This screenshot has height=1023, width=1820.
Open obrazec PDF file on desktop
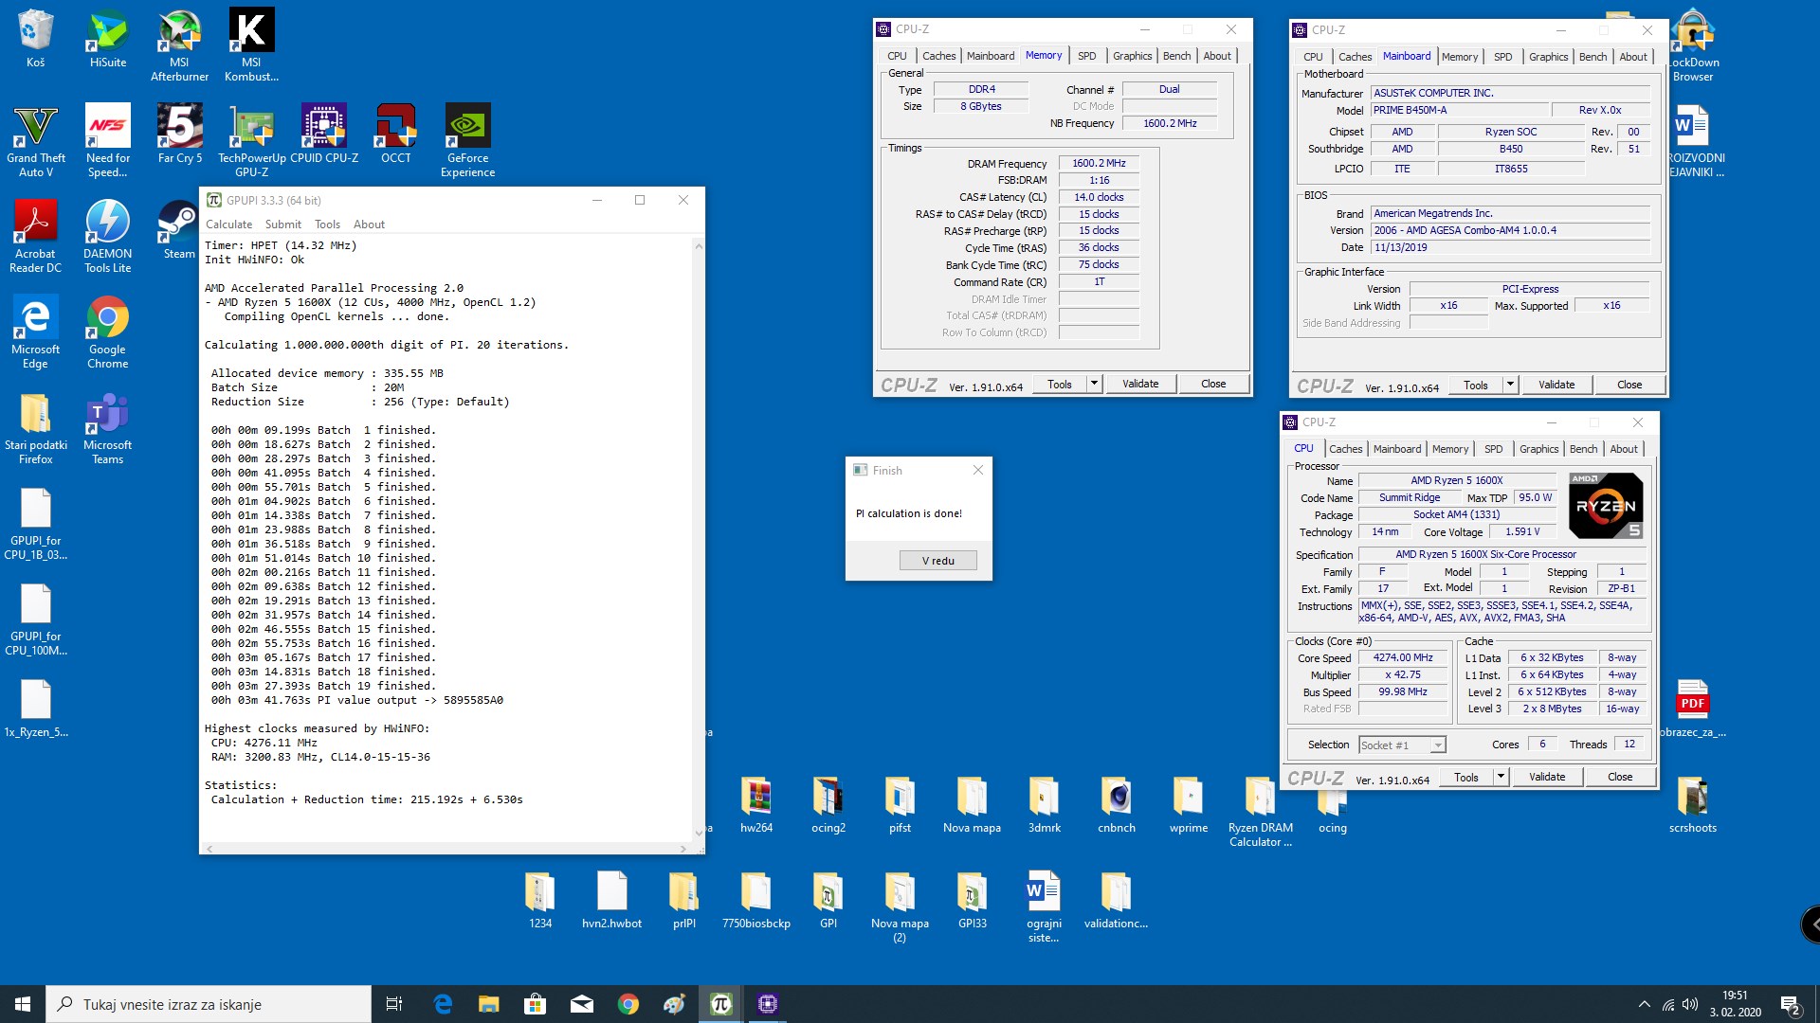tap(1693, 709)
